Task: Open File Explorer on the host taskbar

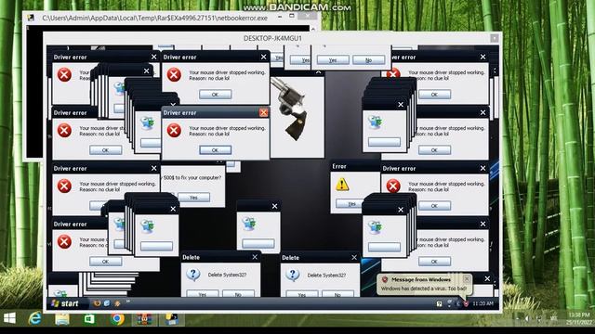Action: pyautogui.click(x=62, y=319)
